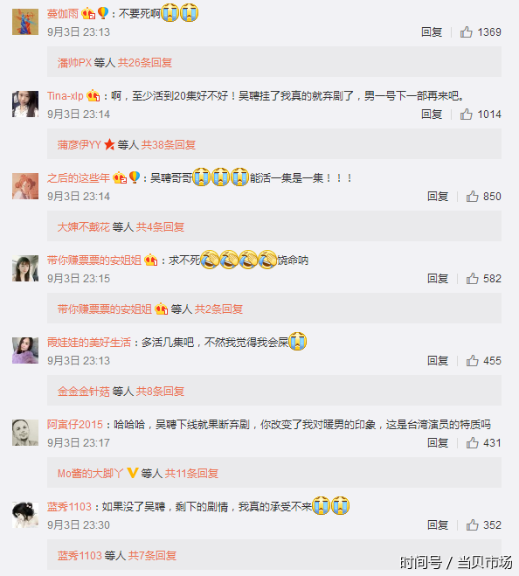Open the avatar of 带你赚票票的安姐姐

pos(25,268)
